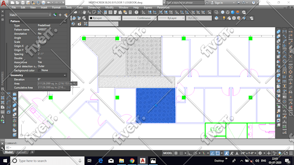
Task: Click the Quick Select icon in Properties
Action: point(65,15)
